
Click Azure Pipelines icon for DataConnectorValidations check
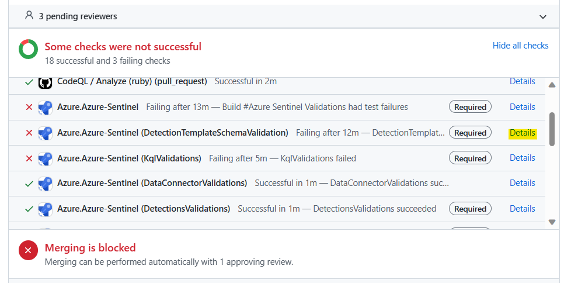pos(45,184)
